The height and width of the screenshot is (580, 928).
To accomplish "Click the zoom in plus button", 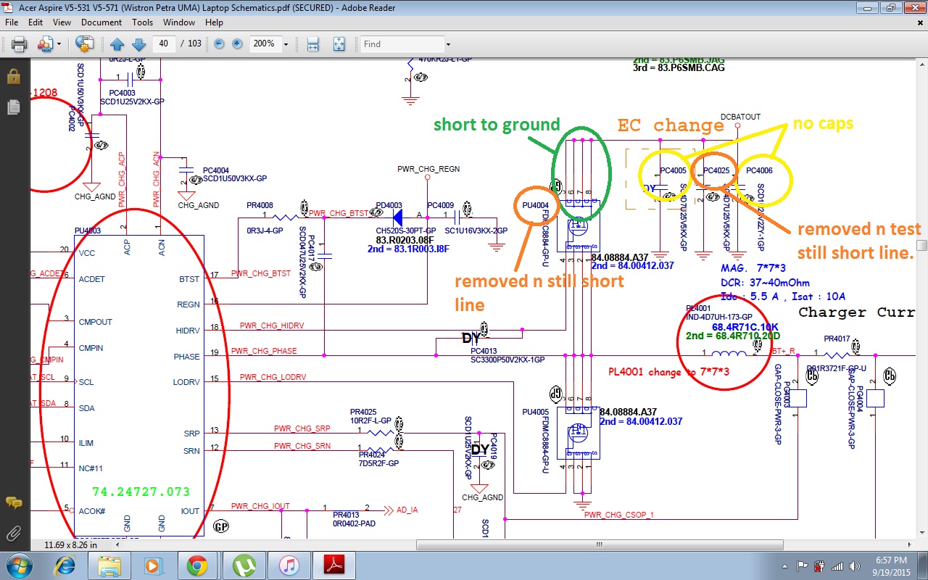I will point(237,44).
